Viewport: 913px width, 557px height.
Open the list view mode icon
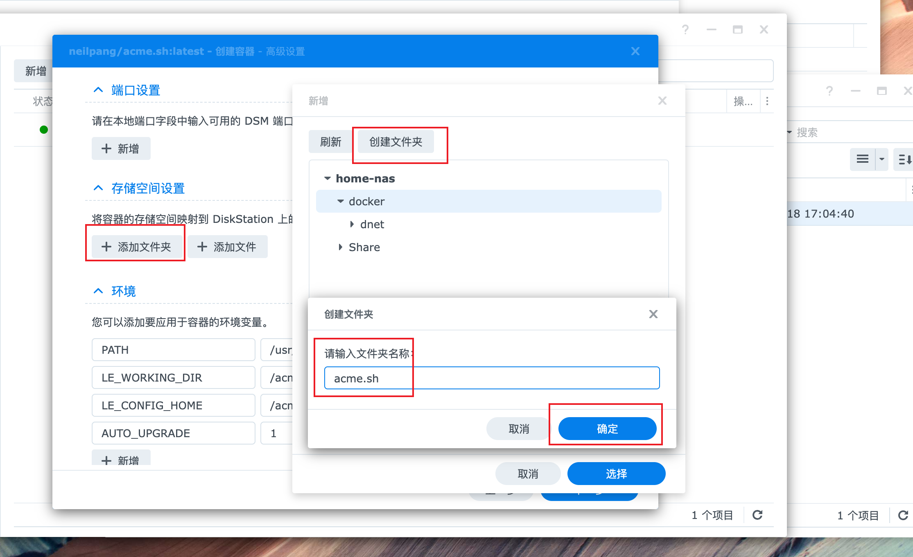pyautogui.click(x=862, y=159)
